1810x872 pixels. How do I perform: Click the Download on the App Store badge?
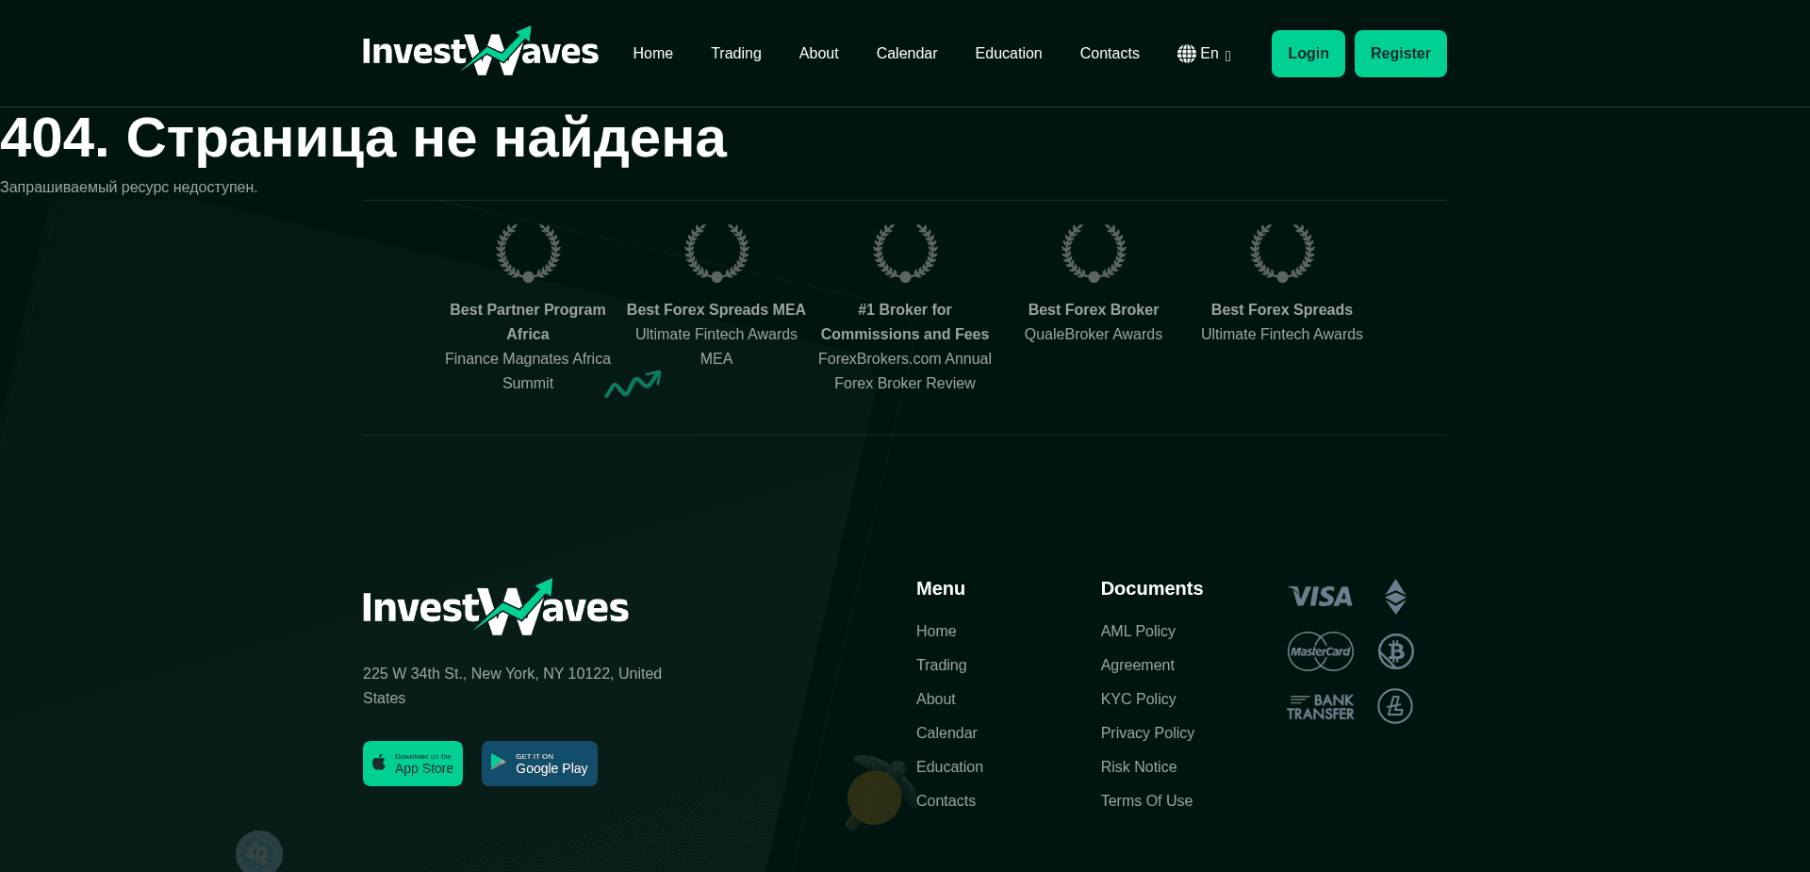tap(412, 763)
